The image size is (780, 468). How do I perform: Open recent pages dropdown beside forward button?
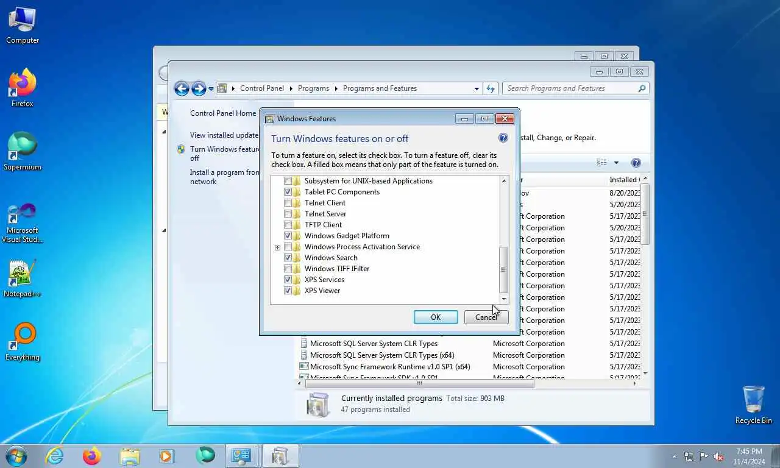(211, 89)
